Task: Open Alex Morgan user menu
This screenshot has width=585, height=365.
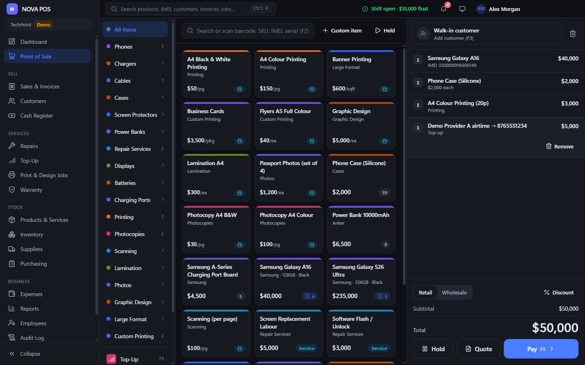Action: click(498, 9)
